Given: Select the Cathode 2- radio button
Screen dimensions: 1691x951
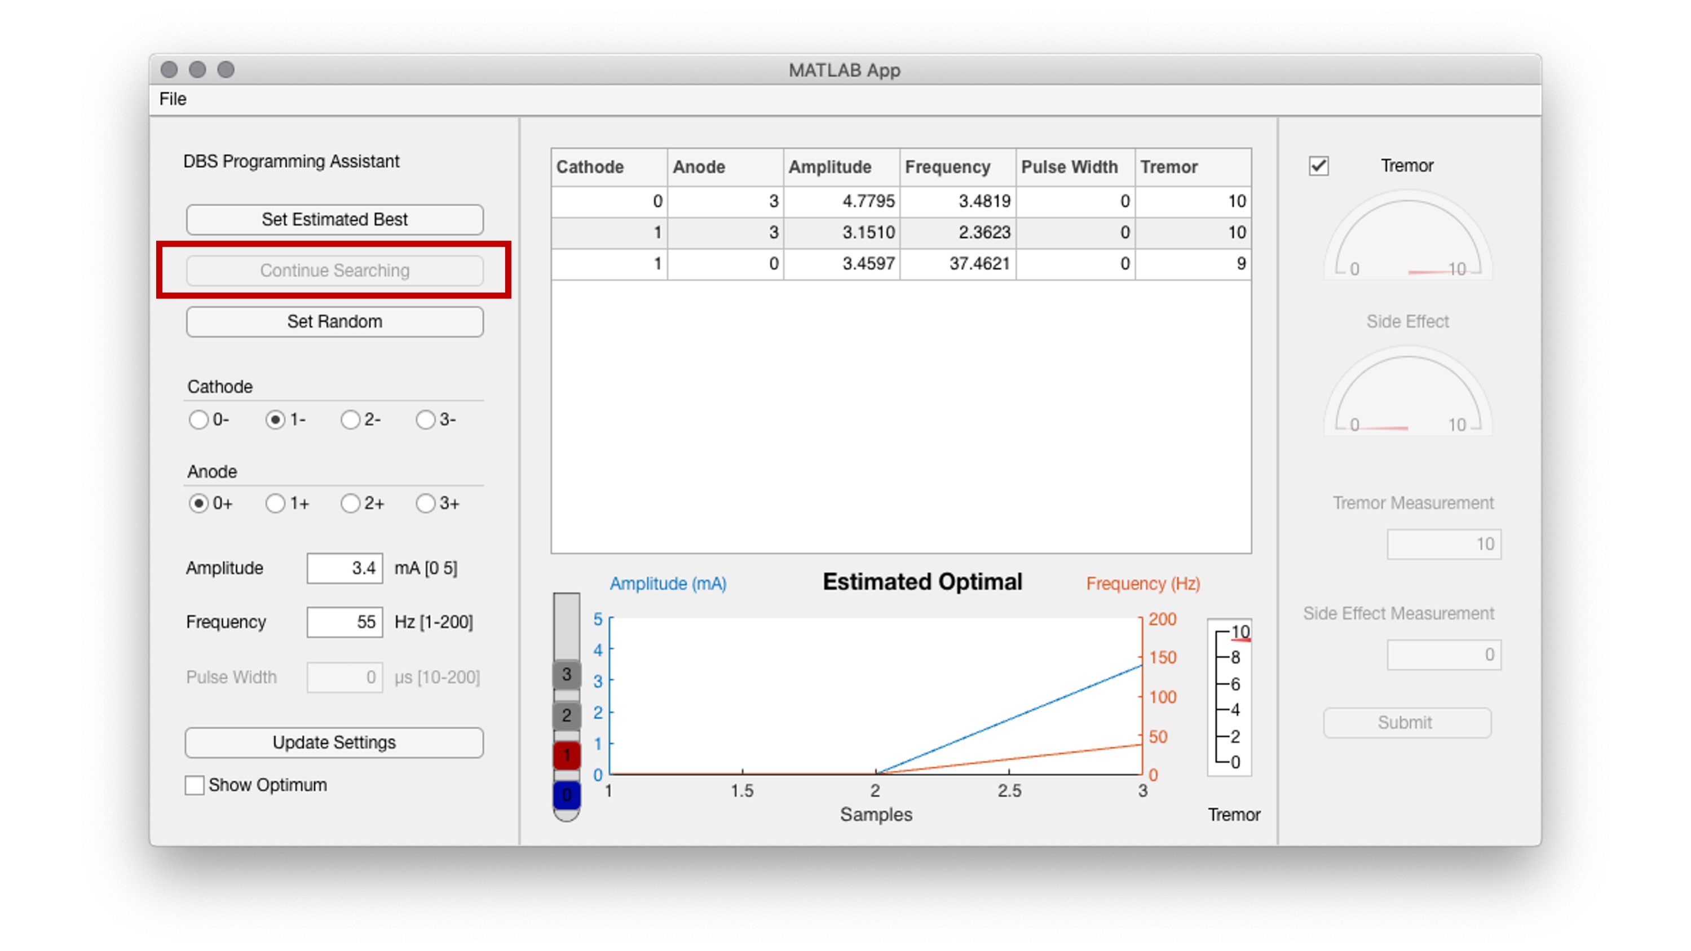Looking at the screenshot, I should click(x=350, y=420).
